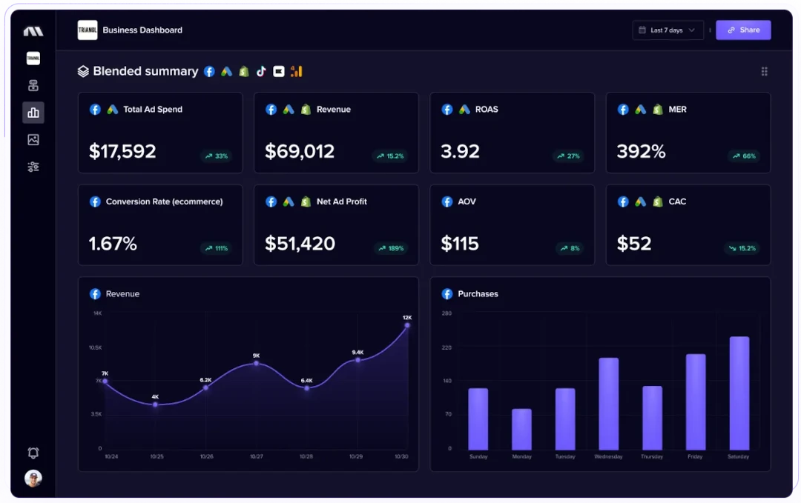Click the downward 15.2% badge on CAC

(x=742, y=248)
